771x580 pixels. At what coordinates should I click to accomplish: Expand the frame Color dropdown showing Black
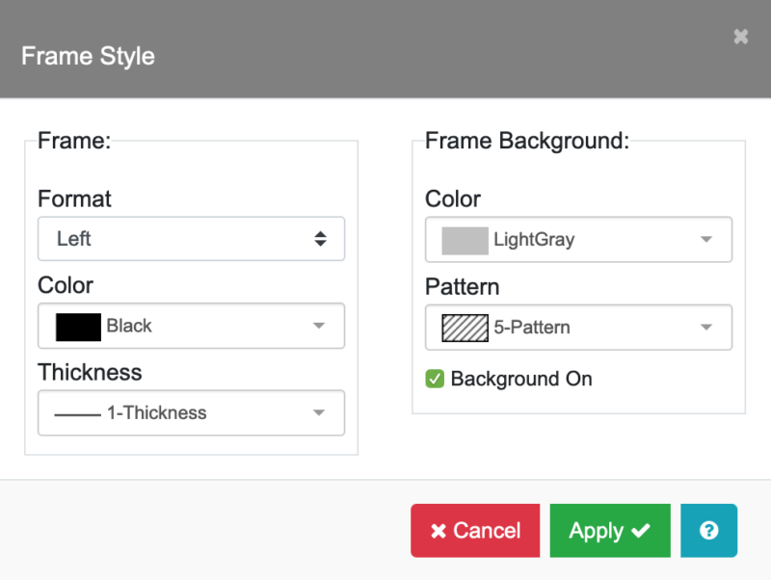coord(191,326)
